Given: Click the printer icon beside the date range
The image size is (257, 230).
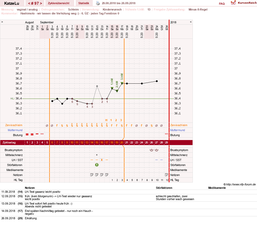Looking at the screenshot, I should pos(98,3).
